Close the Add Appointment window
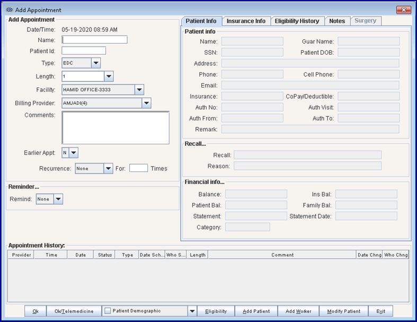Viewport: 417px width, 322px height. (403, 10)
